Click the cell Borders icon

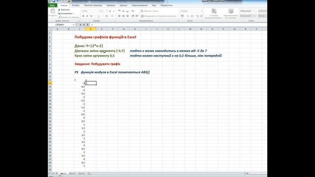pos(98,16)
